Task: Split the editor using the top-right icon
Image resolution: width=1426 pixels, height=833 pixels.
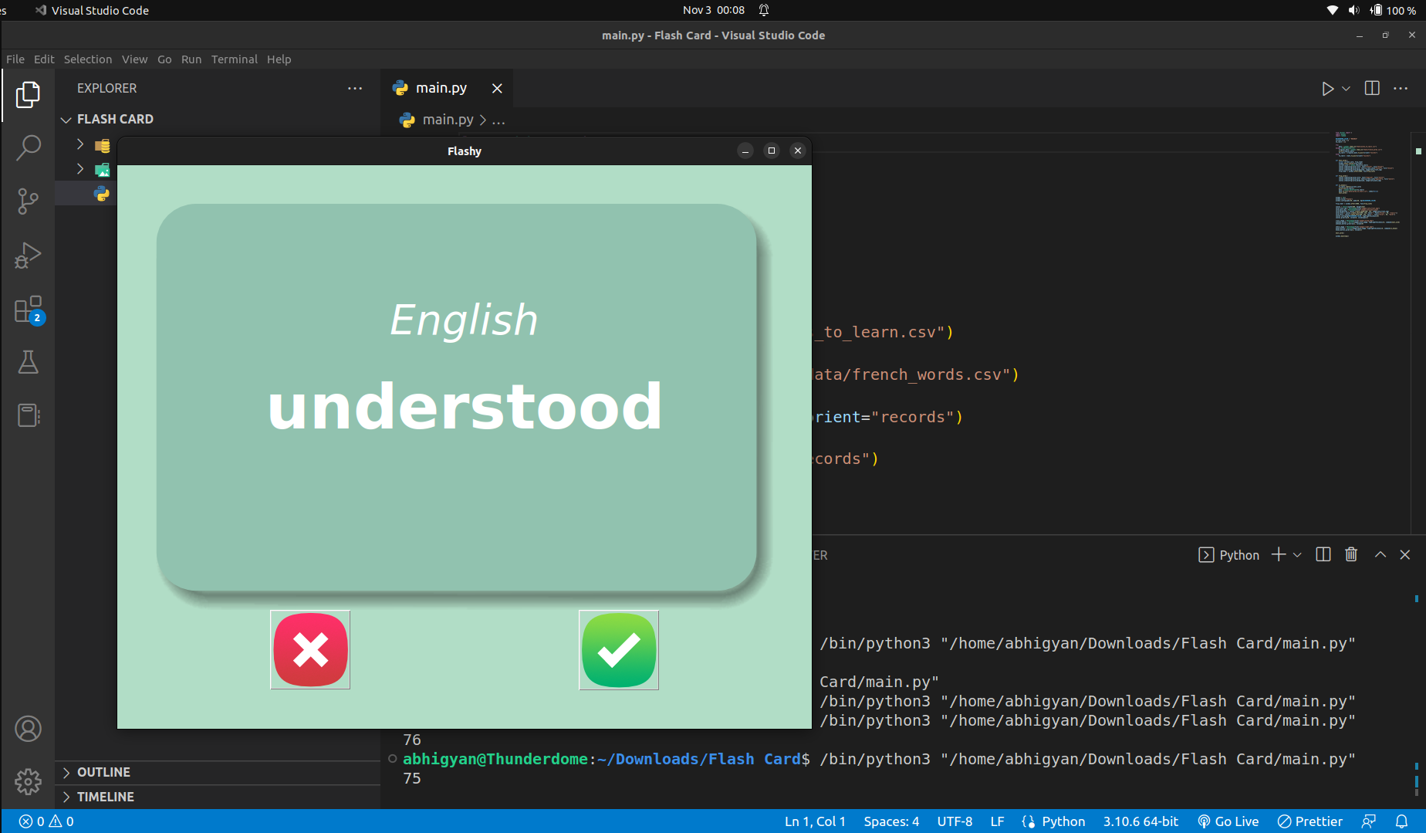Action: (x=1372, y=88)
